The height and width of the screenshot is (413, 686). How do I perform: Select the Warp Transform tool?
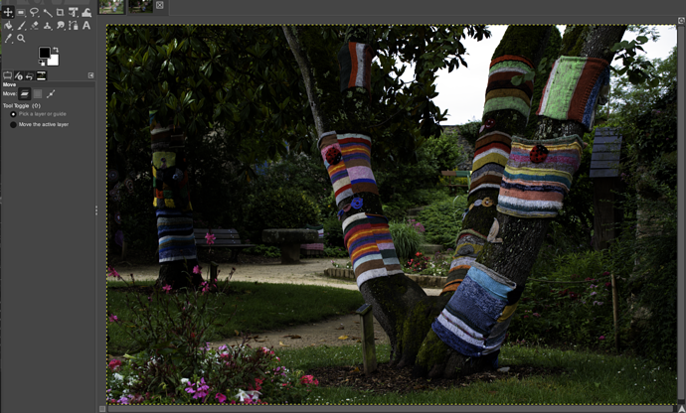pos(86,13)
